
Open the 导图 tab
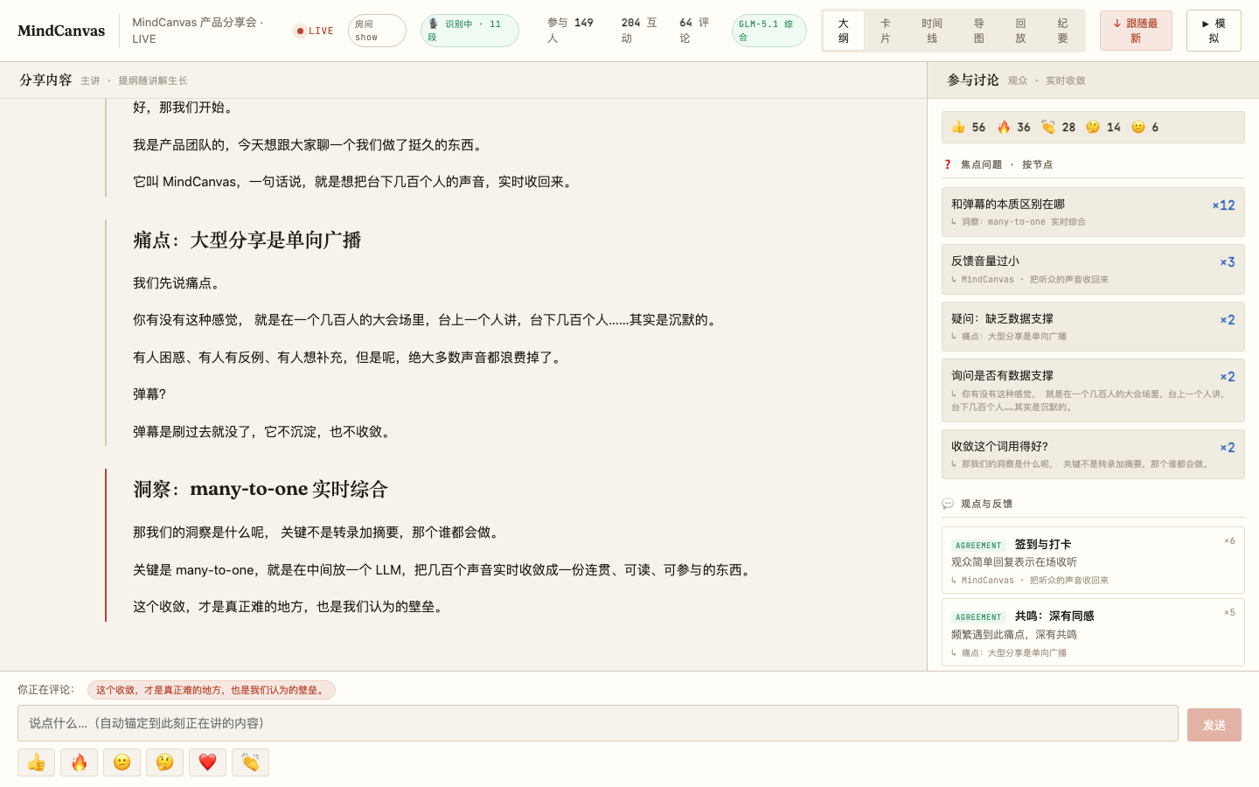979,31
